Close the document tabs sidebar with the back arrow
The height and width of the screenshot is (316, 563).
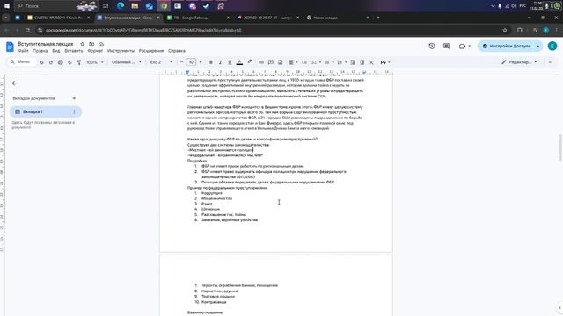pos(14,83)
